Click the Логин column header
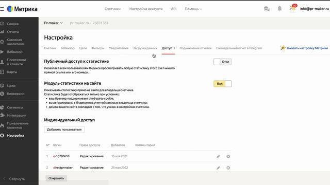The width and height of the screenshot is (330, 185). coord(57,145)
